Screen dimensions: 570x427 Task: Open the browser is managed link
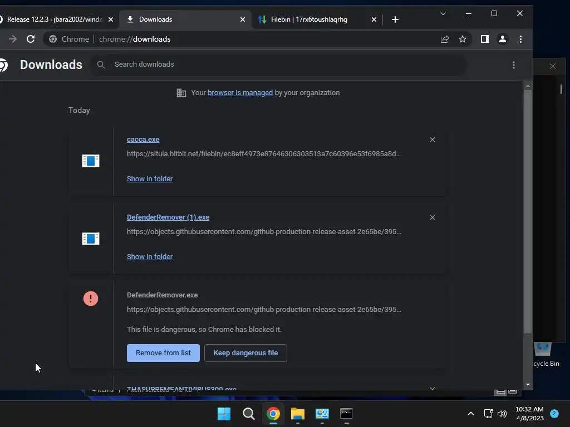pos(240,93)
